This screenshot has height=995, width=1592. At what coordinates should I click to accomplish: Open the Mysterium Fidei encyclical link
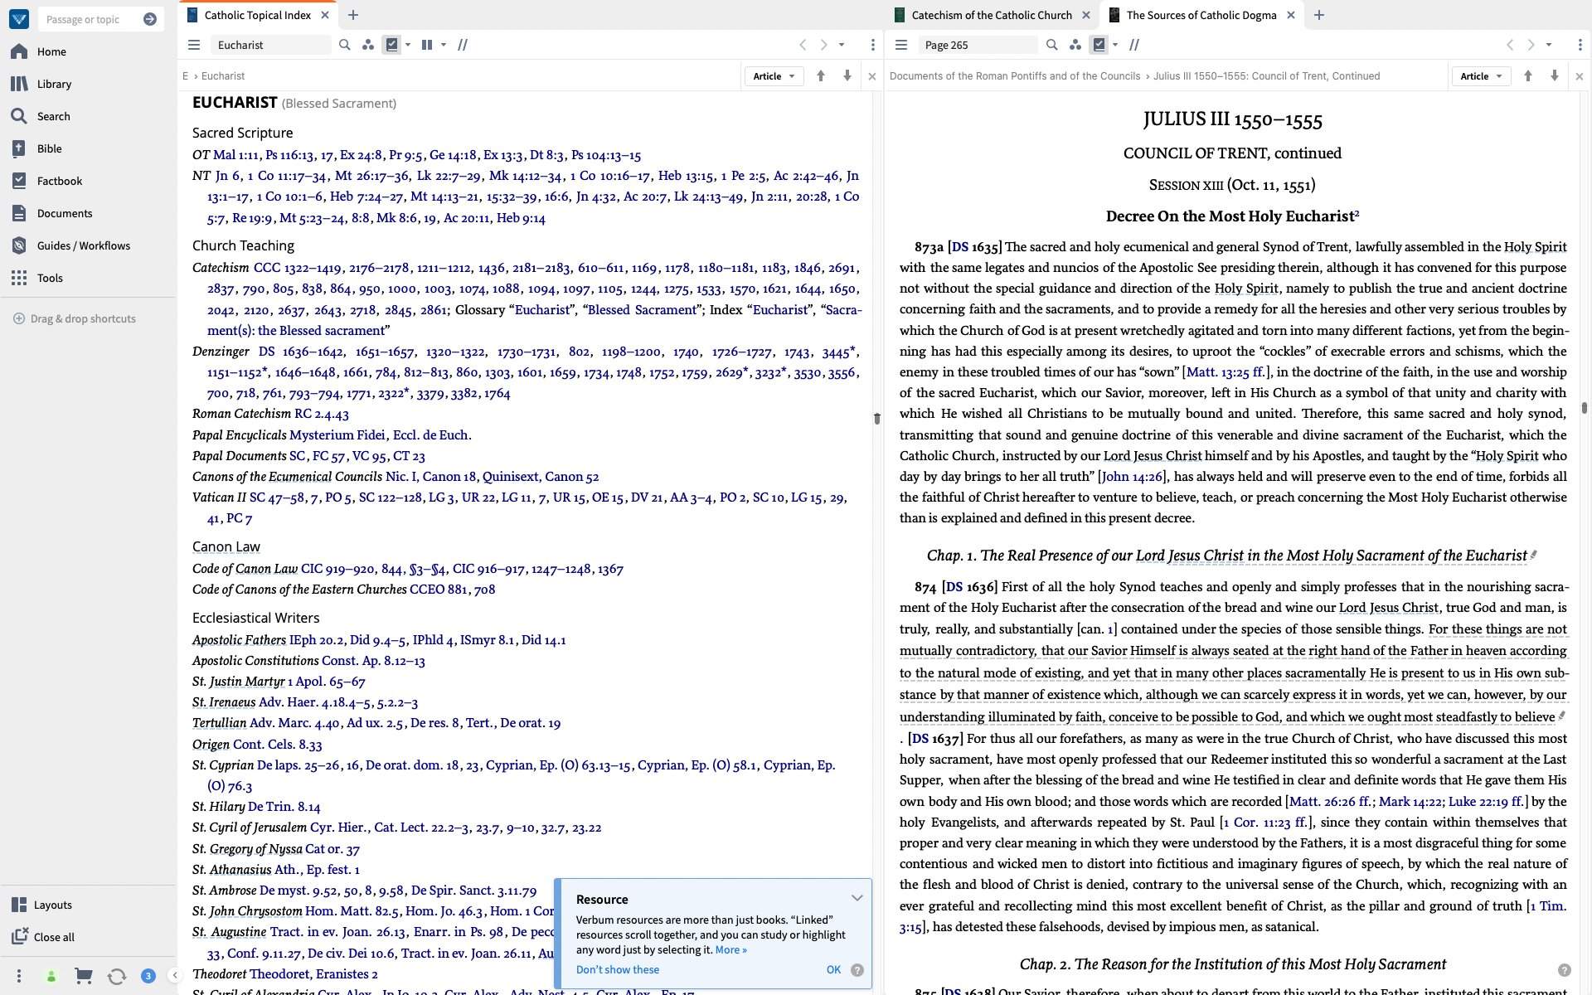[x=337, y=434]
